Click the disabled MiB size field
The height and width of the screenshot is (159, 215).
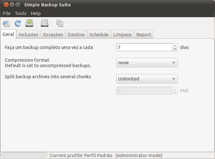pyautogui.click(x=144, y=91)
